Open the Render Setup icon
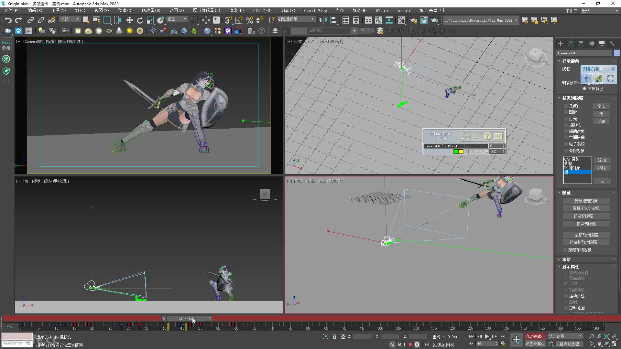This screenshot has width=621, height=349. 413,20
